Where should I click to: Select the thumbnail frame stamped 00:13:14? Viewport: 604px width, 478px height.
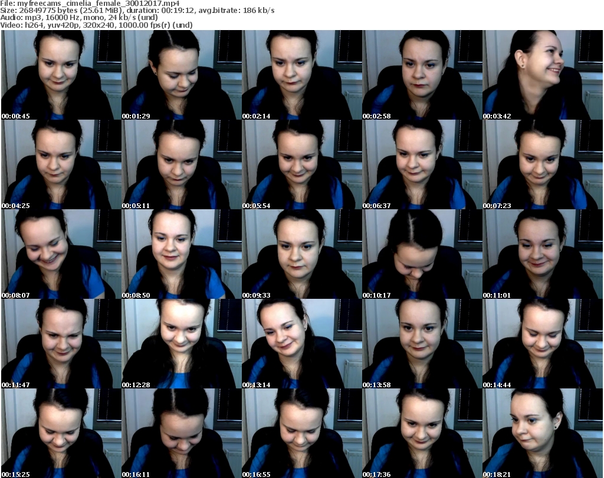click(x=301, y=344)
